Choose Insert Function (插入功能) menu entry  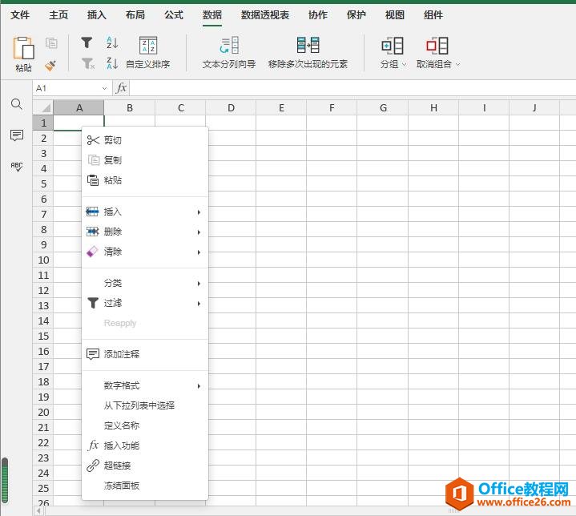click(145, 445)
